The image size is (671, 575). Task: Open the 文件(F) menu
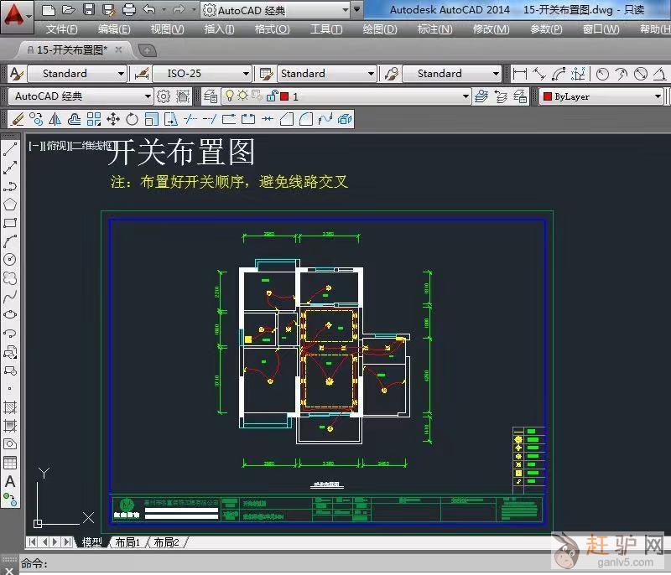(x=62, y=29)
